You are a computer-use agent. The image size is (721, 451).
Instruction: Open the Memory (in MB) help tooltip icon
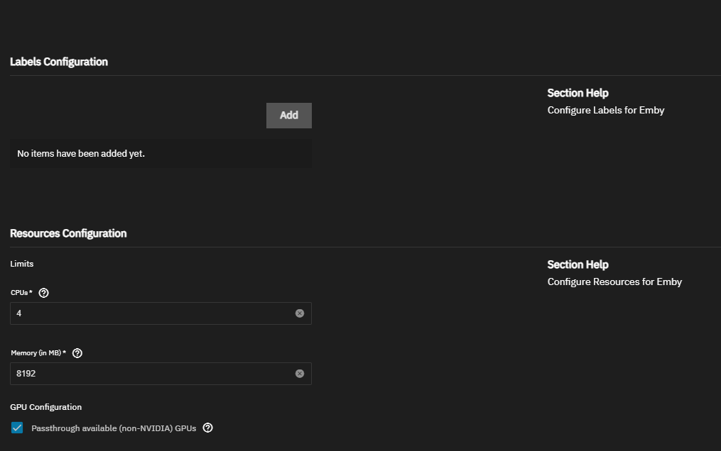[77, 353]
